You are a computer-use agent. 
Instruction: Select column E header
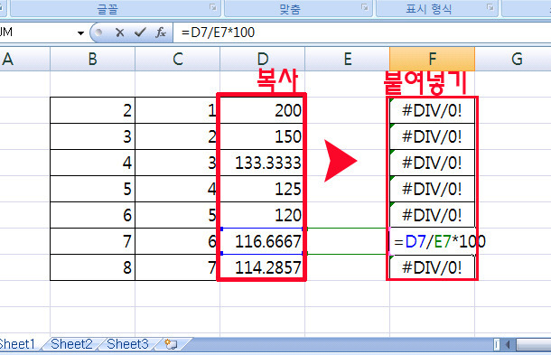[347, 59]
